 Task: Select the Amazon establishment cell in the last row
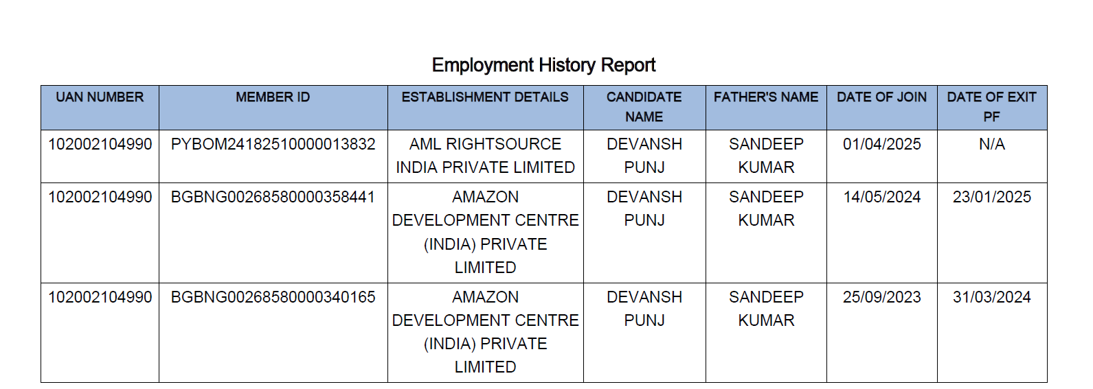coord(485,332)
